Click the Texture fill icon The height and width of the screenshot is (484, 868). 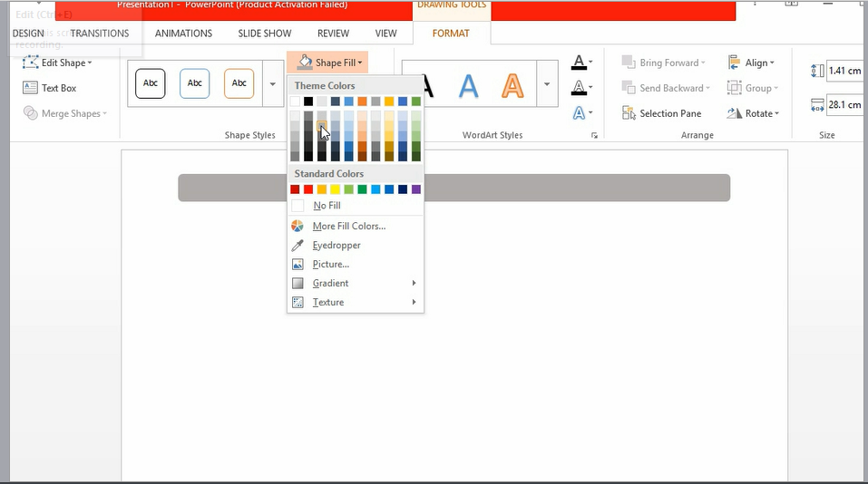pos(297,302)
